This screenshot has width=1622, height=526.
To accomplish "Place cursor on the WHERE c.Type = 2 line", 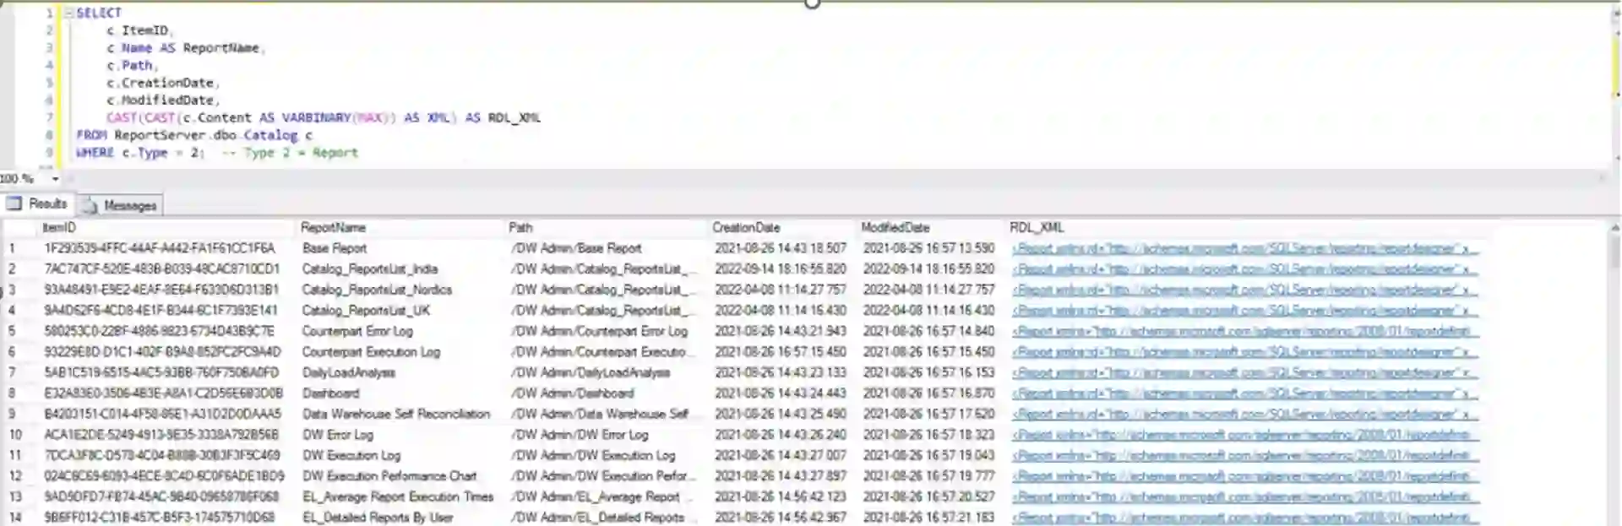I will [216, 153].
